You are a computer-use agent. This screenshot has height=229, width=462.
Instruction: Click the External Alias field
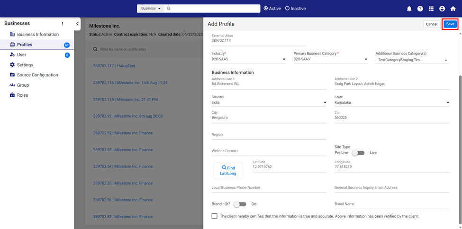pos(259,41)
